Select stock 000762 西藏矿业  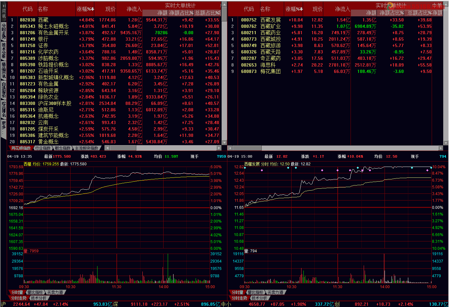pyautogui.click(x=335, y=26)
